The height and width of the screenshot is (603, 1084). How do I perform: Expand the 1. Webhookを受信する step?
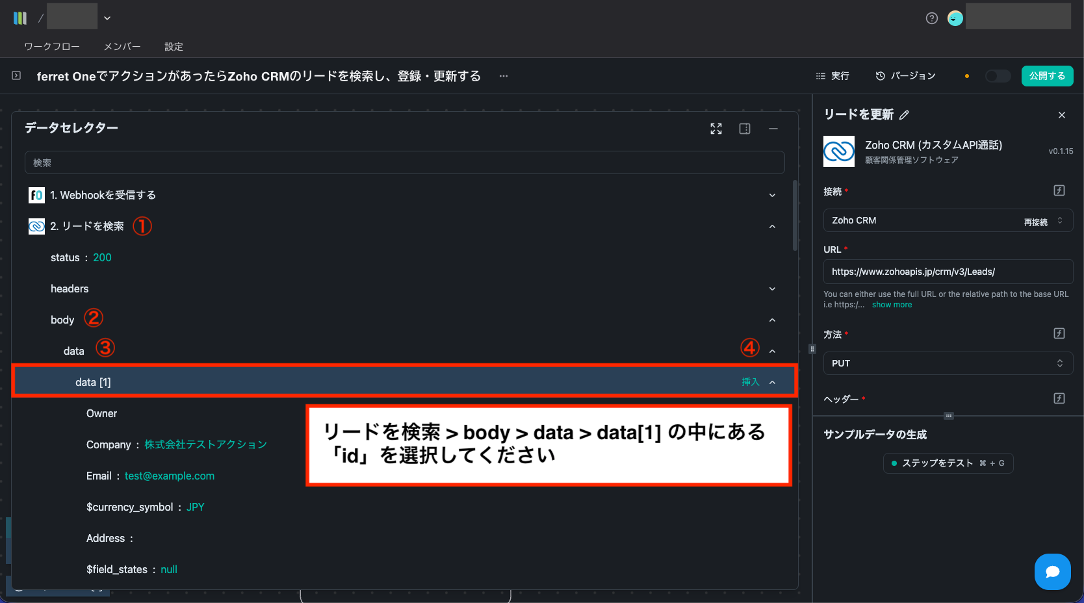pos(772,195)
